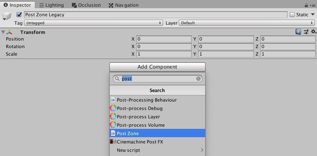Choose Post Zone from search results
Screen dimensions: 317x156
(157, 133)
